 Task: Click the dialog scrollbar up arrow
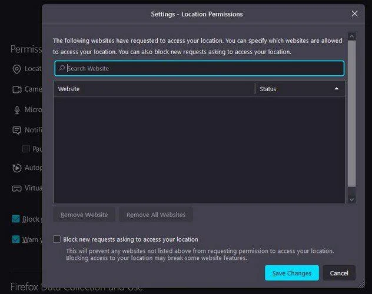(x=351, y=36)
